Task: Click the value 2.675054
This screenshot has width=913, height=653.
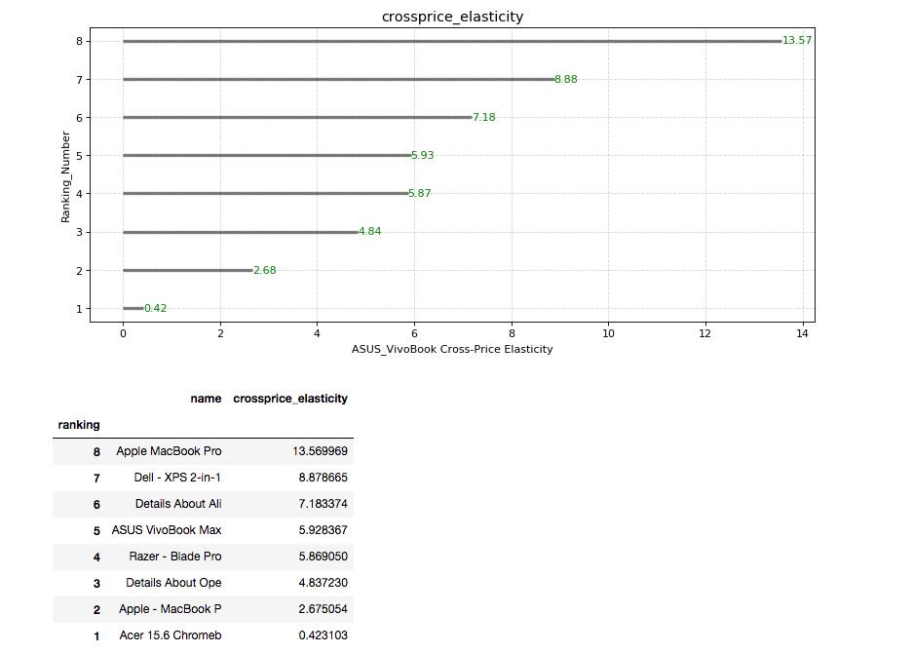Action: coord(323,609)
